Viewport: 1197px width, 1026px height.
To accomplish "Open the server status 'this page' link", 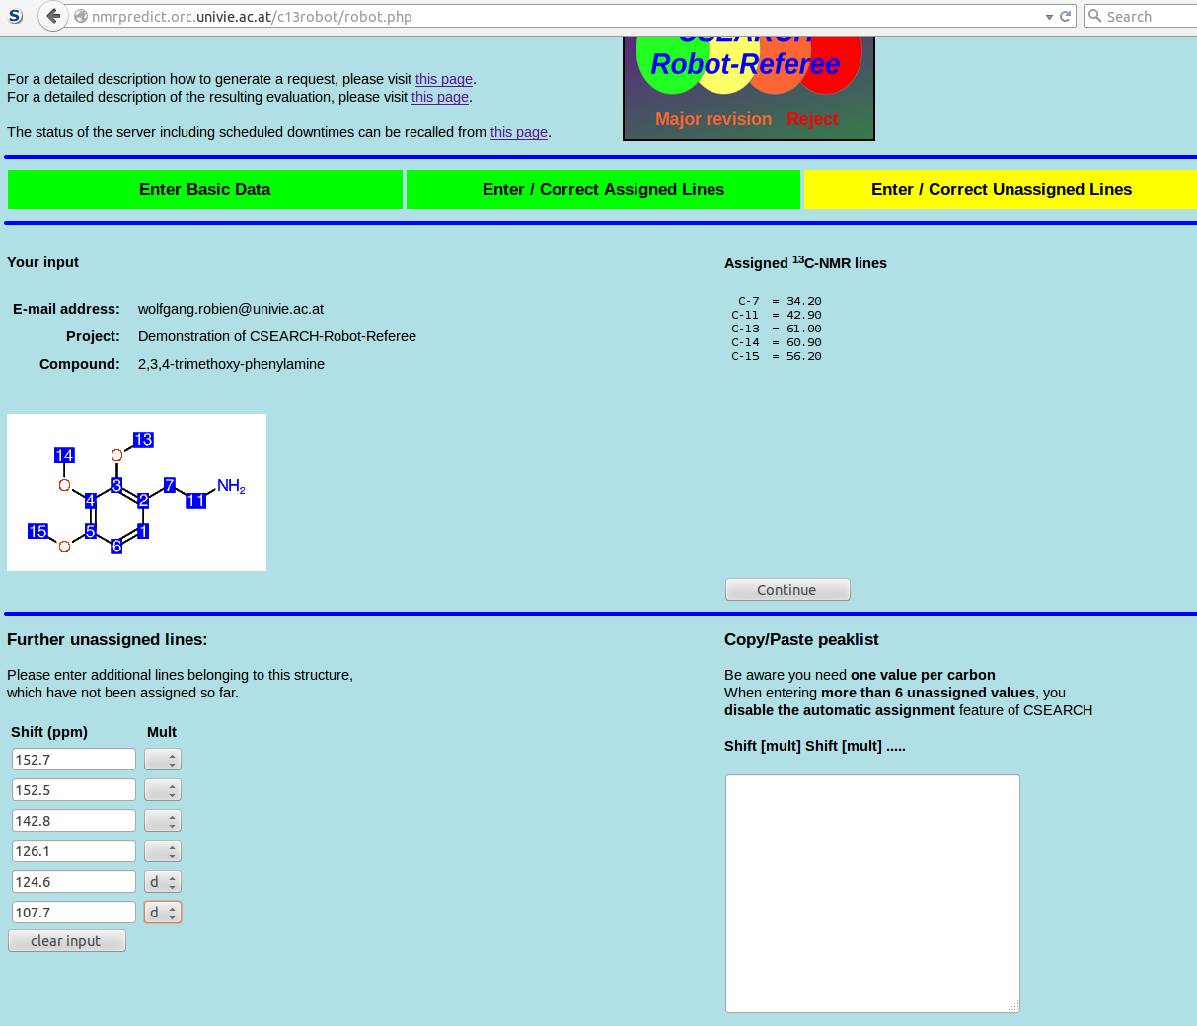I will pyautogui.click(x=518, y=132).
